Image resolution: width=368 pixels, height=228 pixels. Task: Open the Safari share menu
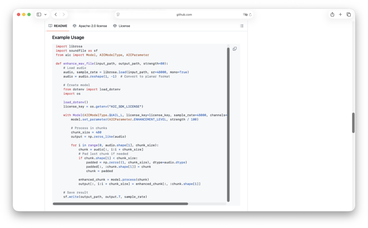coord(332,14)
